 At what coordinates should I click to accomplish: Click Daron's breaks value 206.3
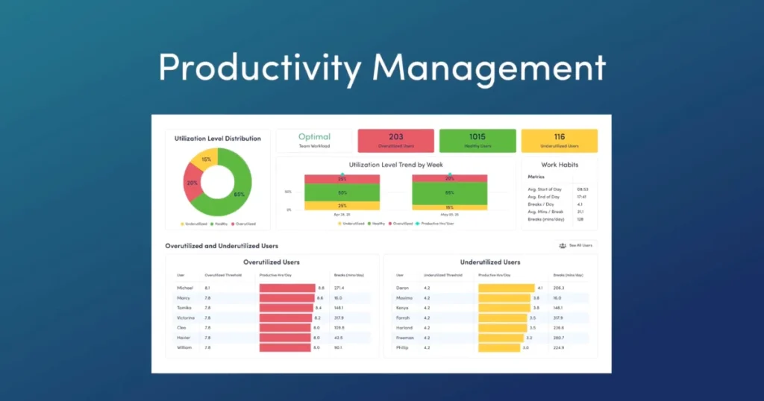click(x=558, y=288)
